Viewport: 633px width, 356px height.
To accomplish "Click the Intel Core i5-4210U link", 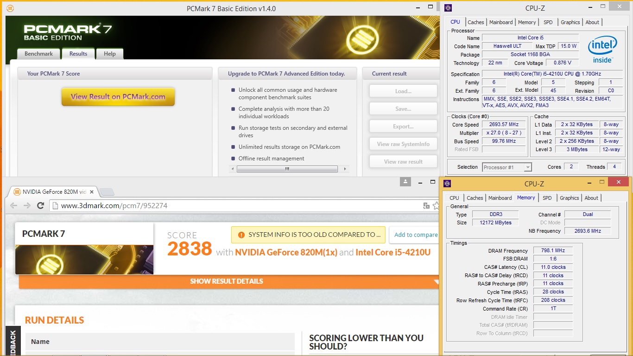I will pyautogui.click(x=393, y=253).
